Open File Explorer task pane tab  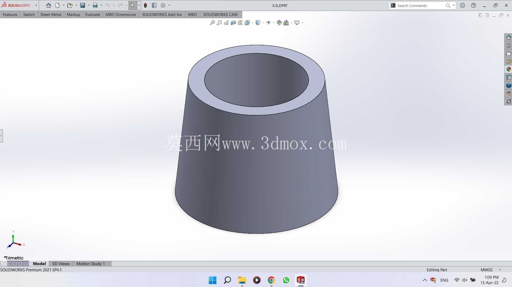tap(509, 54)
